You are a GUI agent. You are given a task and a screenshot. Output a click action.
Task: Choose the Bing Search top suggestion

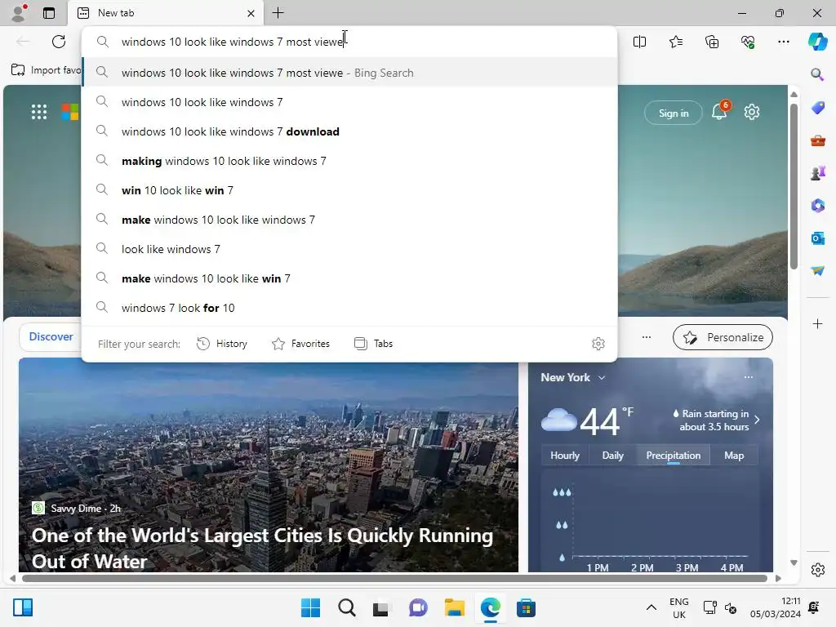coord(349,73)
